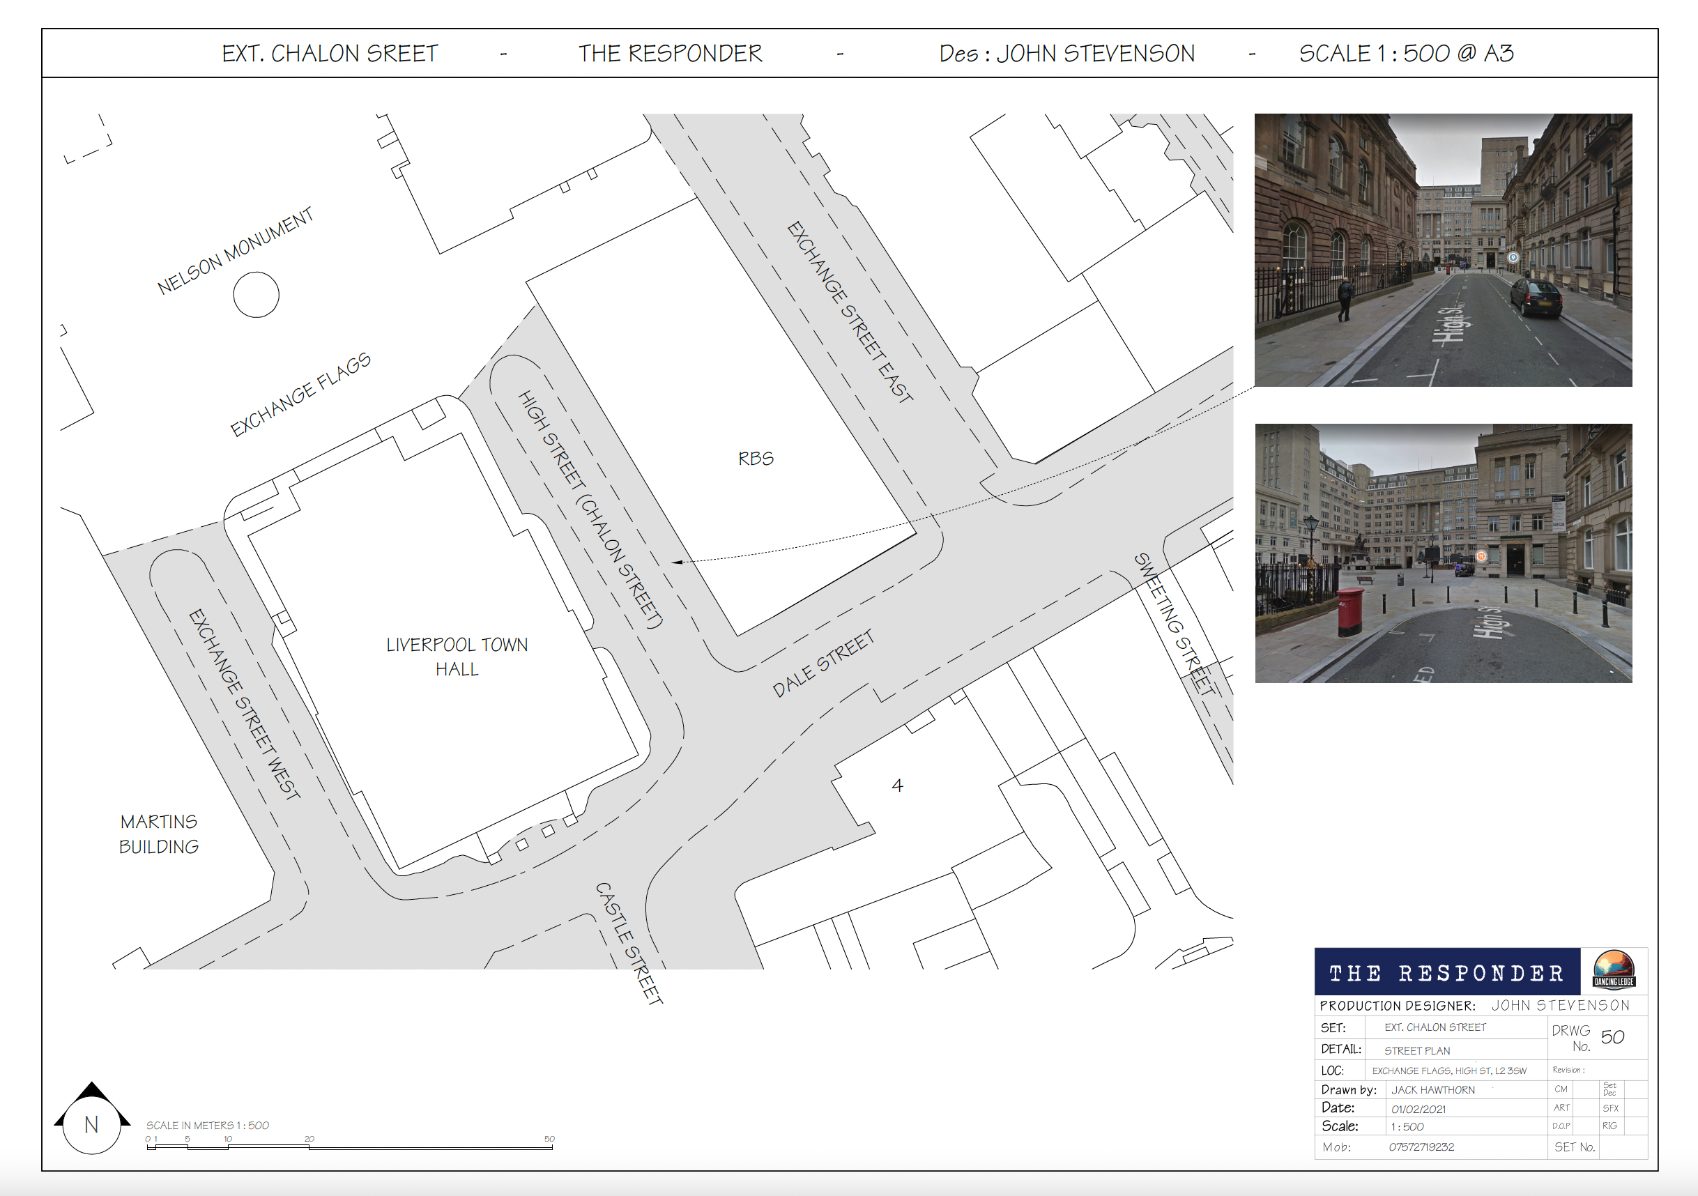Click 'SCALE IN METERS 1 : 500' caption
Screen dimensions: 1698x1196
207,1125
